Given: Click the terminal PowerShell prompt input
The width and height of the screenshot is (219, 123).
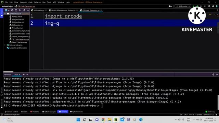Looking at the screenshot, I should pos(102,106).
